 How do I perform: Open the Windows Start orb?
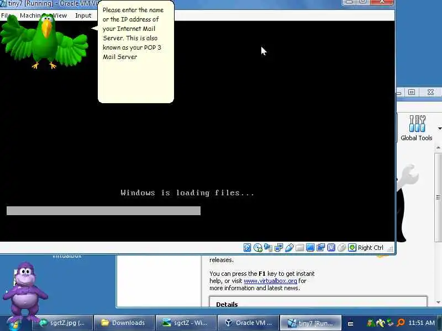coord(14,324)
